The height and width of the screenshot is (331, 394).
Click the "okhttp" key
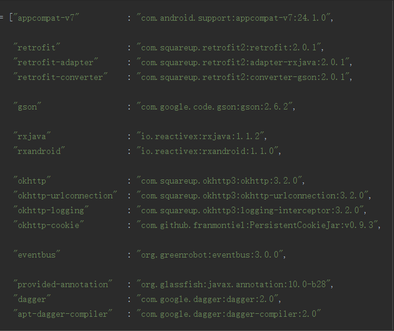point(33,181)
